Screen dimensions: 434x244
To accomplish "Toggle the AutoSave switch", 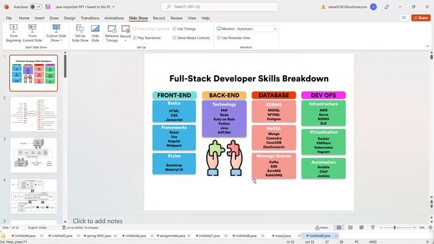I will (x=36, y=7).
